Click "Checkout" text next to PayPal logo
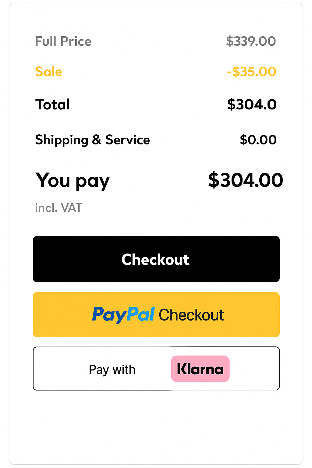 coord(191,315)
